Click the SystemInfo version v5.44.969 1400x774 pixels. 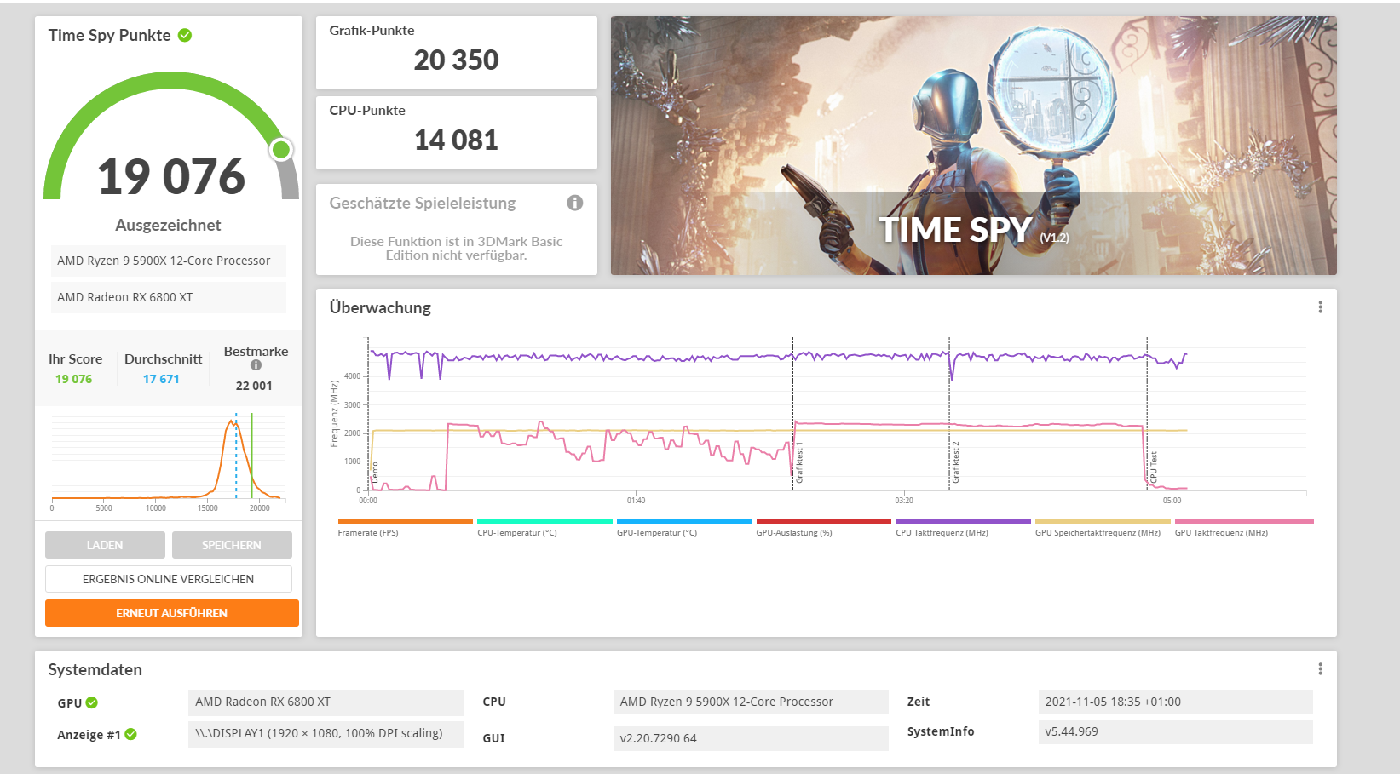tap(1176, 731)
